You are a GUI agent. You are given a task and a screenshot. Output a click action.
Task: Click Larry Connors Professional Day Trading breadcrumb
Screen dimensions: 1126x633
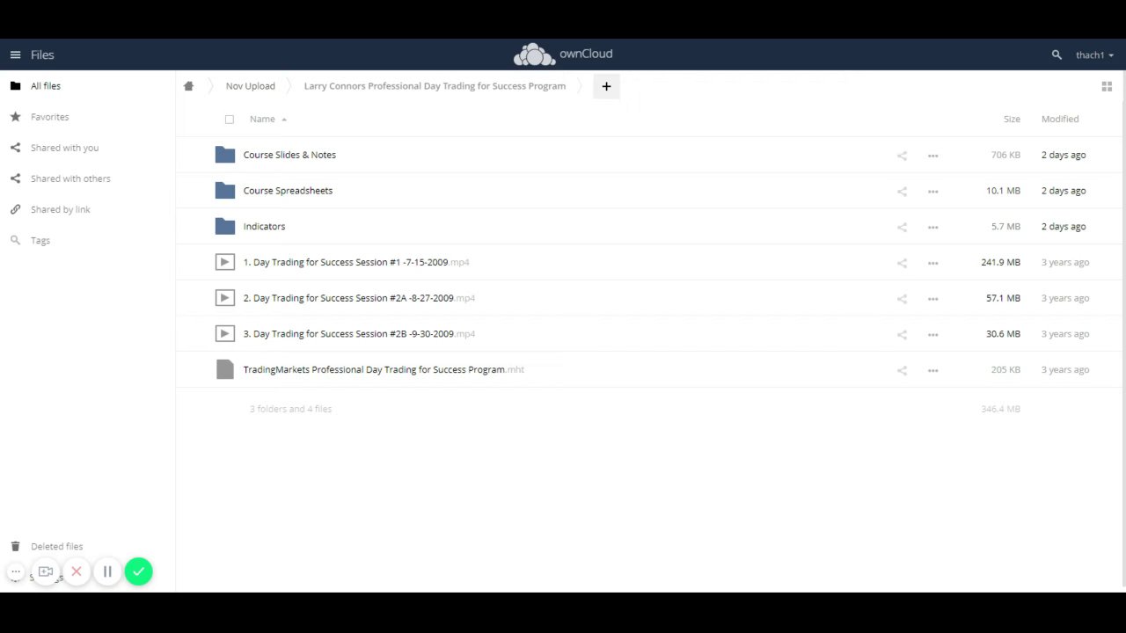(x=435, y=86)
